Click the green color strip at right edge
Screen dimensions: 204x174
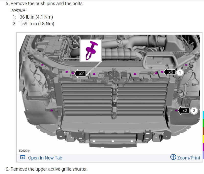[x=203, y=123]
